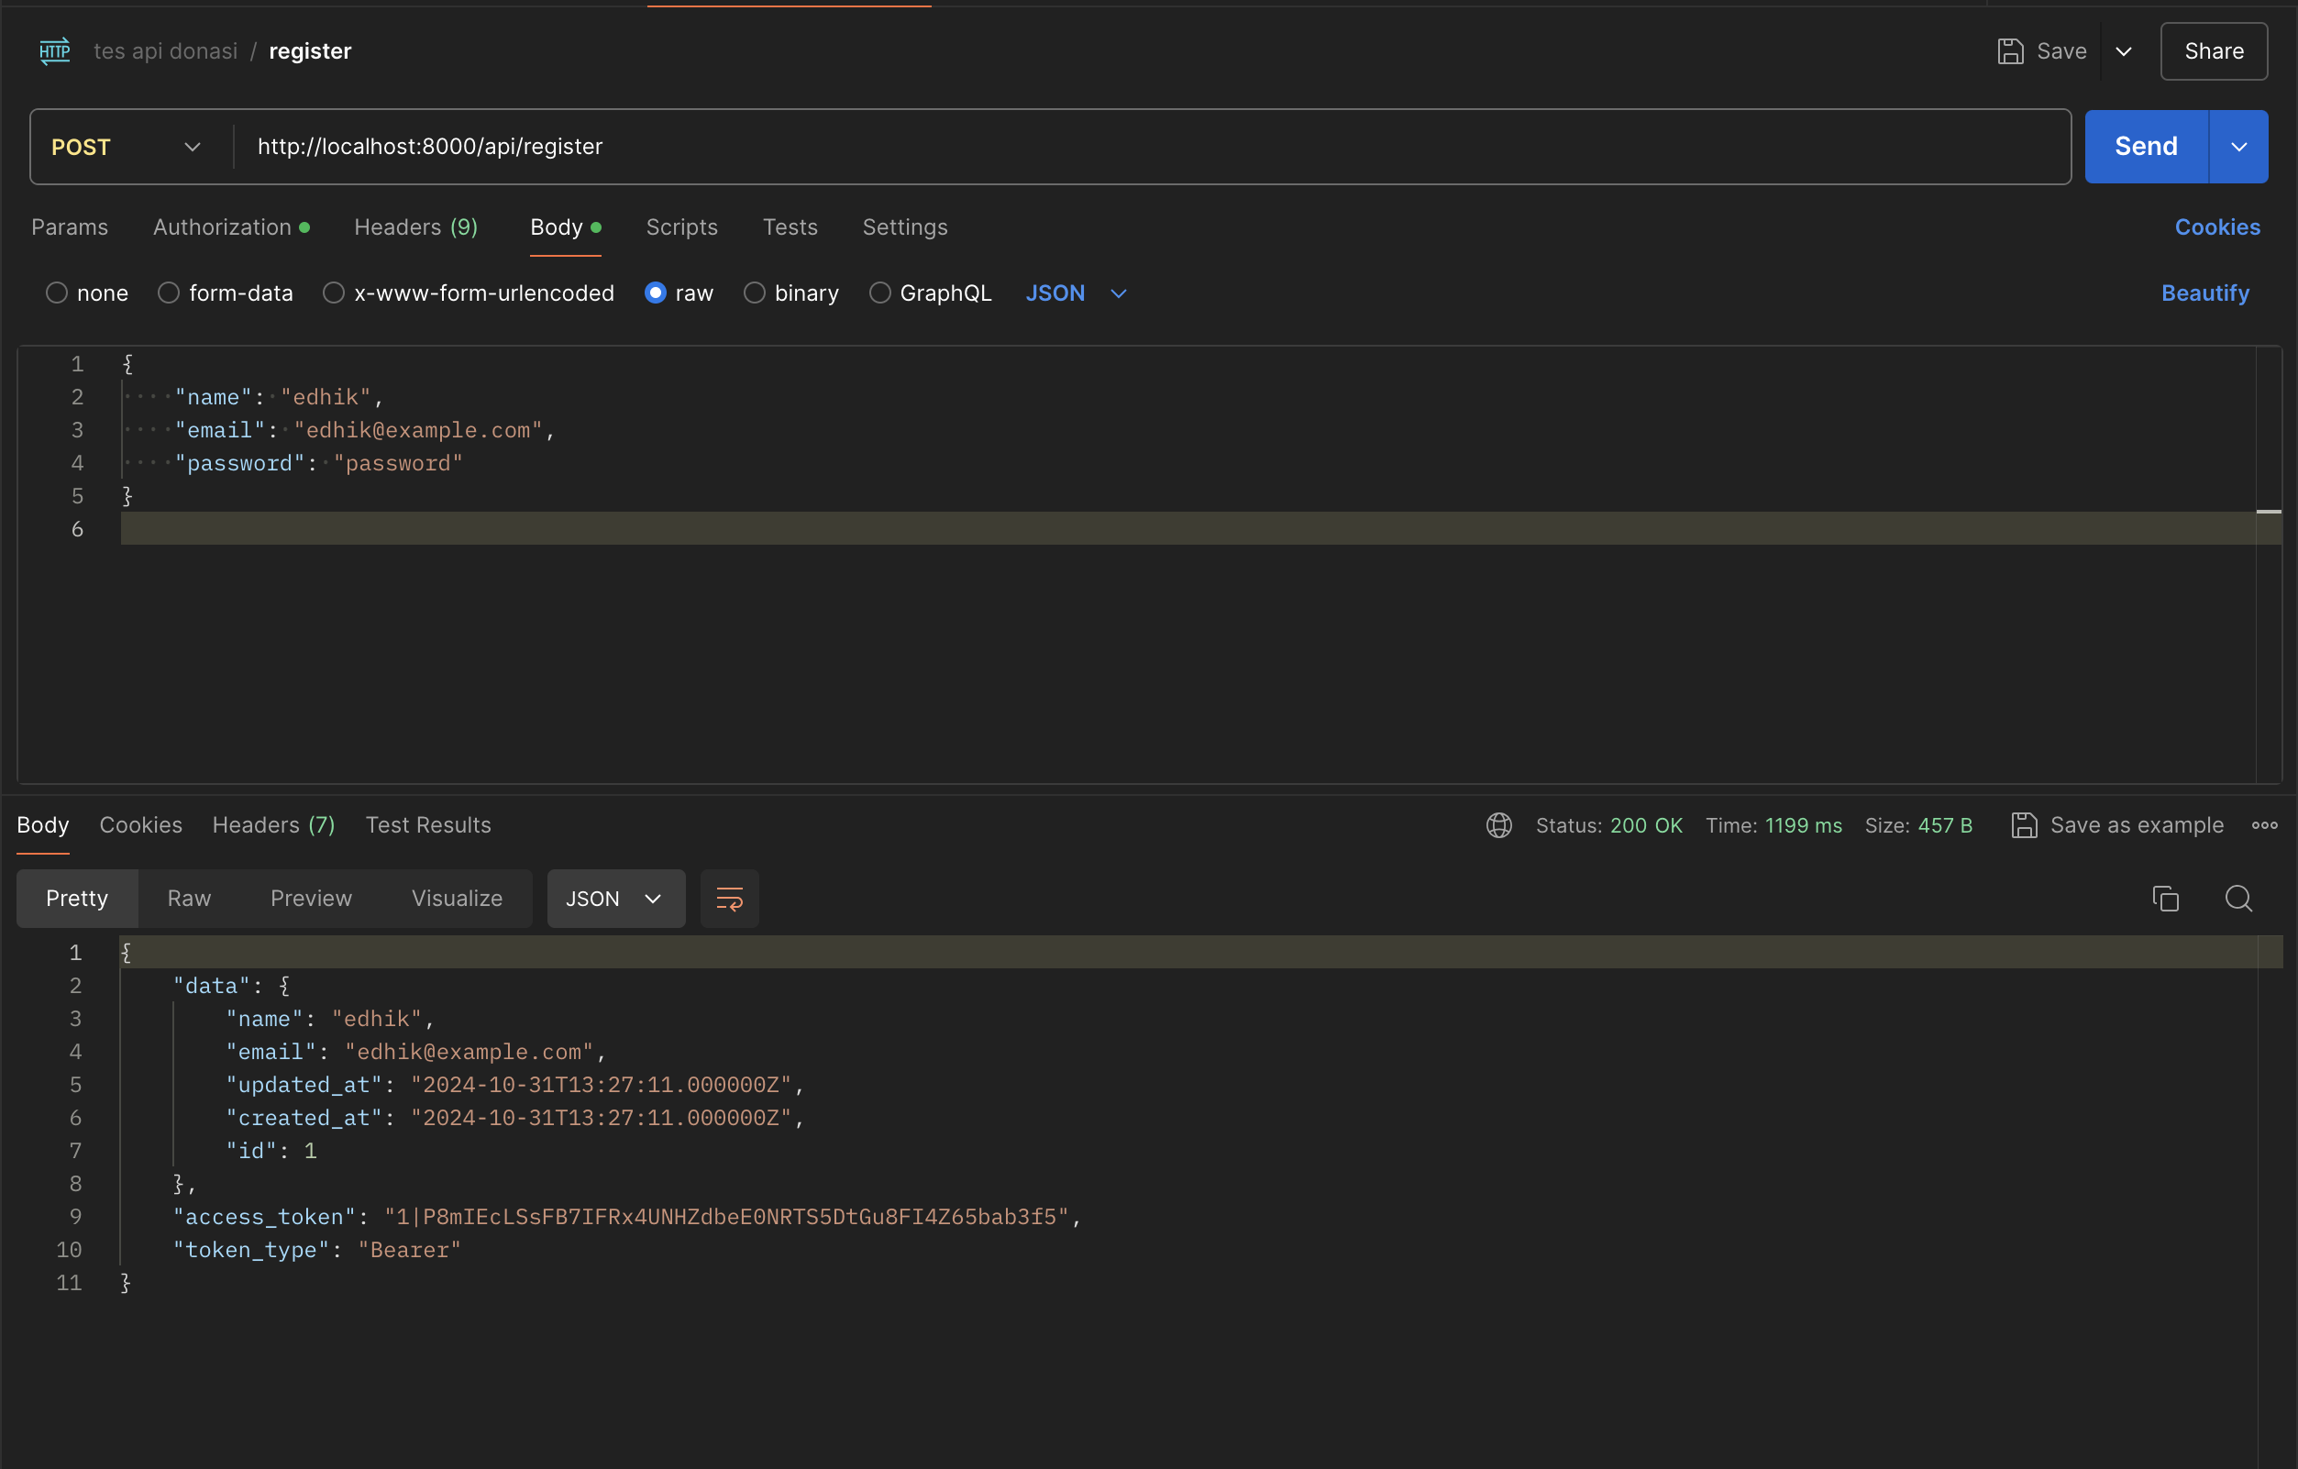Click the "edhik@example.com" value in request body

click(x=417, y=429)
